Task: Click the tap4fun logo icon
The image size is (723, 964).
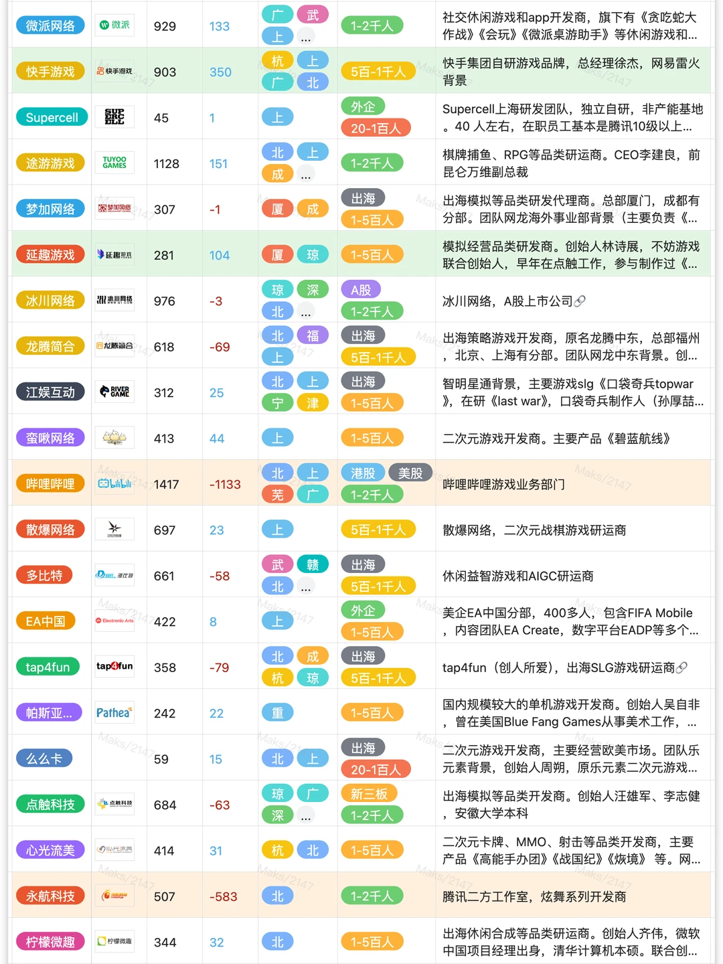Action: pos(114,666)
